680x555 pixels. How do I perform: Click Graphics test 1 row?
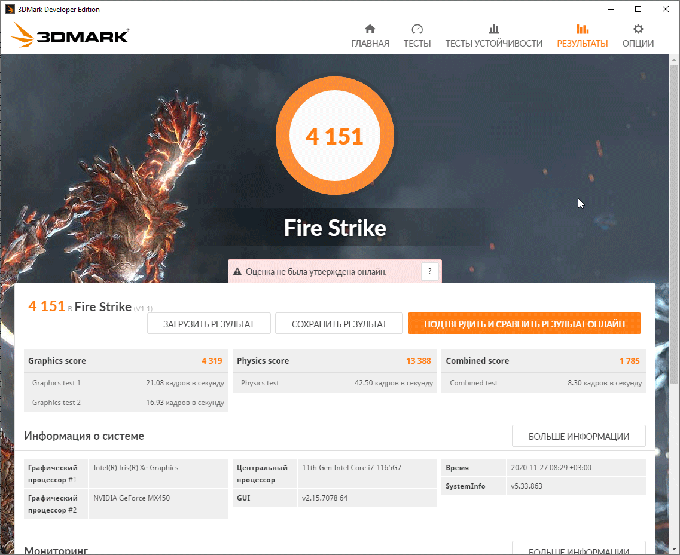click(126, 382)
